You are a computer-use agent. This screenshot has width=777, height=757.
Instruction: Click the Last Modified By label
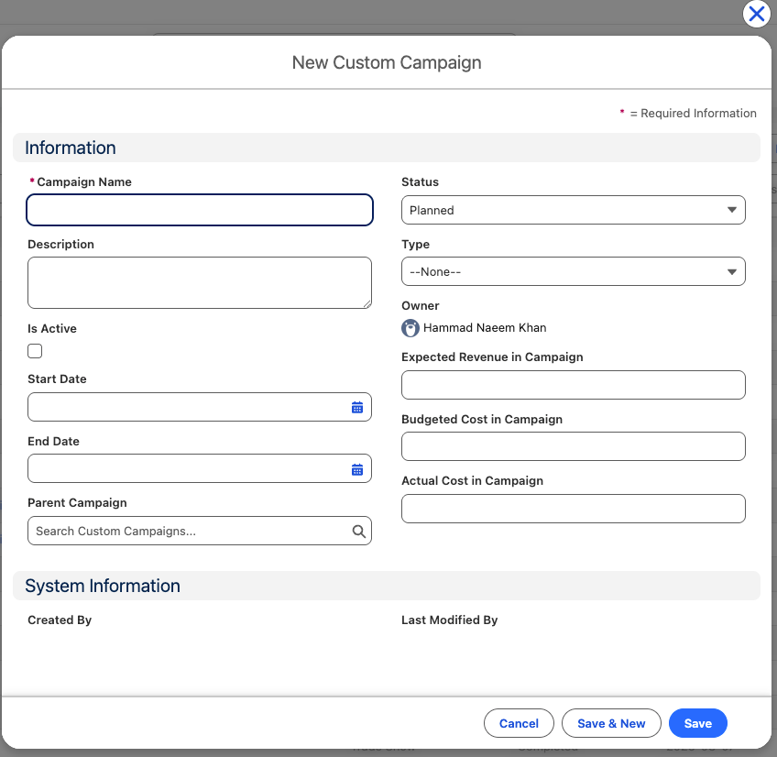pos(450,620)
